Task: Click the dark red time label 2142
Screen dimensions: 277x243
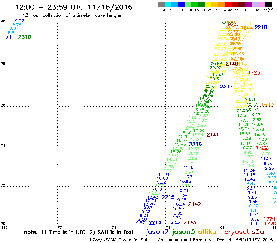Action: pos(195,204)
